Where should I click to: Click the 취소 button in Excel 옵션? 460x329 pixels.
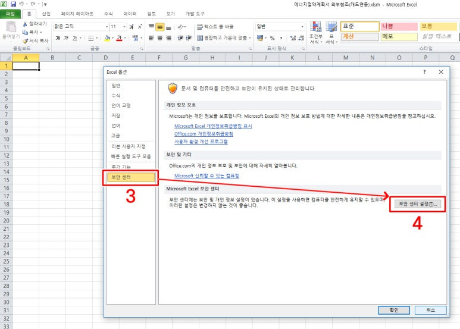431,310
